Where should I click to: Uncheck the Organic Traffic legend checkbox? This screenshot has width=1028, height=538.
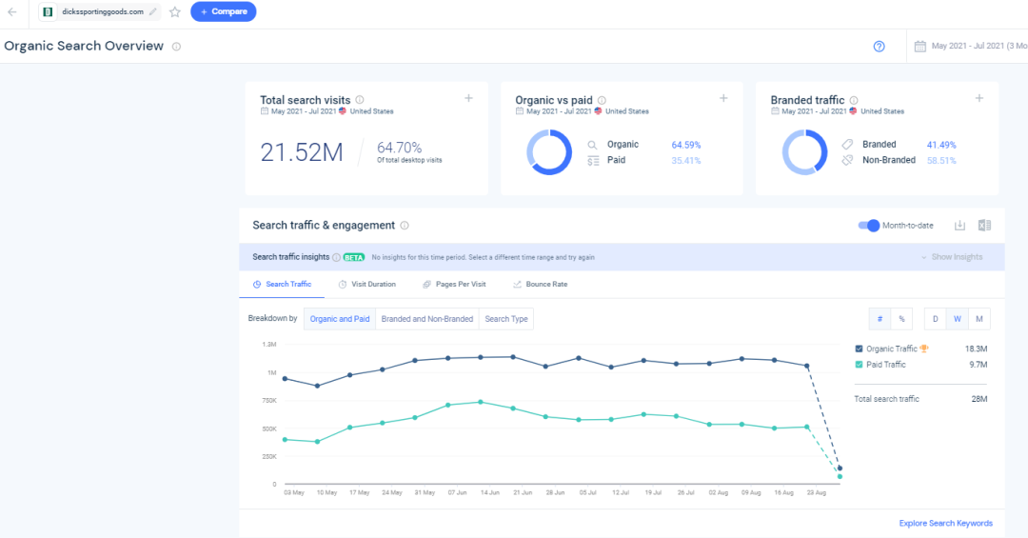(860, 349)
